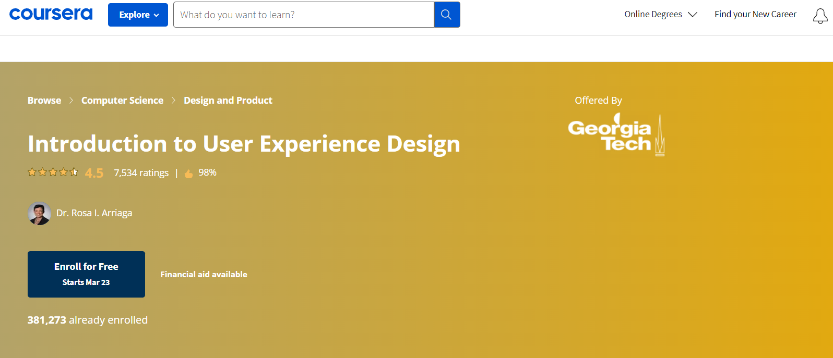Screen dimensions: 833x358
Task: Focus the 'What do you want to learn?' search field
Action: coord(303,15)
